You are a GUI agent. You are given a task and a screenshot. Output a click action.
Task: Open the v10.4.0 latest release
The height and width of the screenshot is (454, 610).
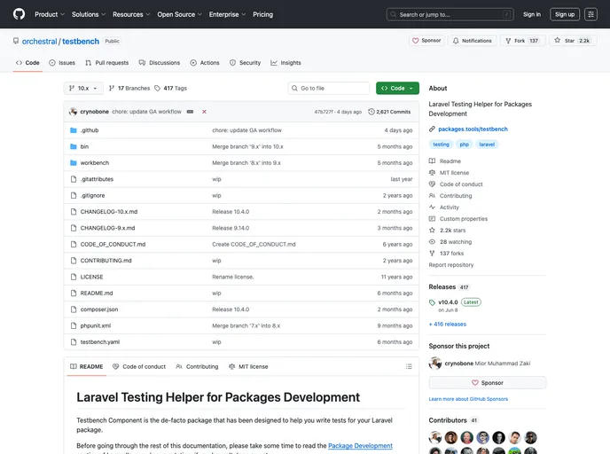point(448,302)
